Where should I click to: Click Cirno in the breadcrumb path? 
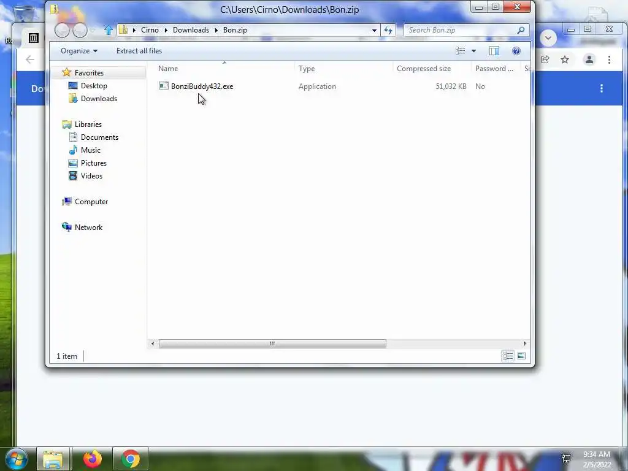pos(150,30)
